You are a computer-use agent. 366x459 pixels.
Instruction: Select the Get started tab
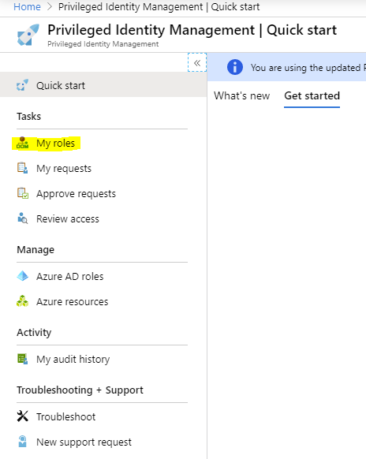(312, 95)
